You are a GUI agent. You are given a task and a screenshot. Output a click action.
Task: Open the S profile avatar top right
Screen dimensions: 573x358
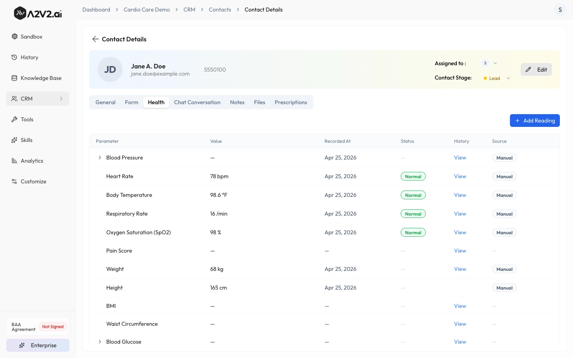point(560,10)
